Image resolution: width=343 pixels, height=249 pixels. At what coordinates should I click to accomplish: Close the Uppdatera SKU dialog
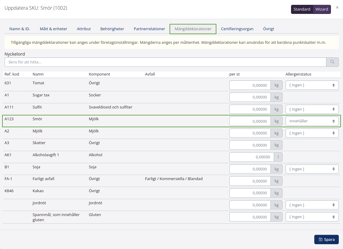click(337, 8)
